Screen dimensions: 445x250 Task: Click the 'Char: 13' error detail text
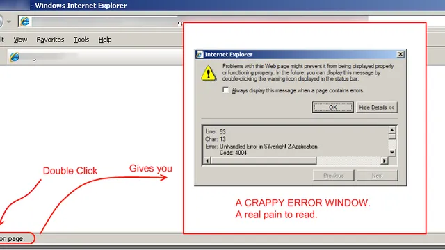click(216, 139)
